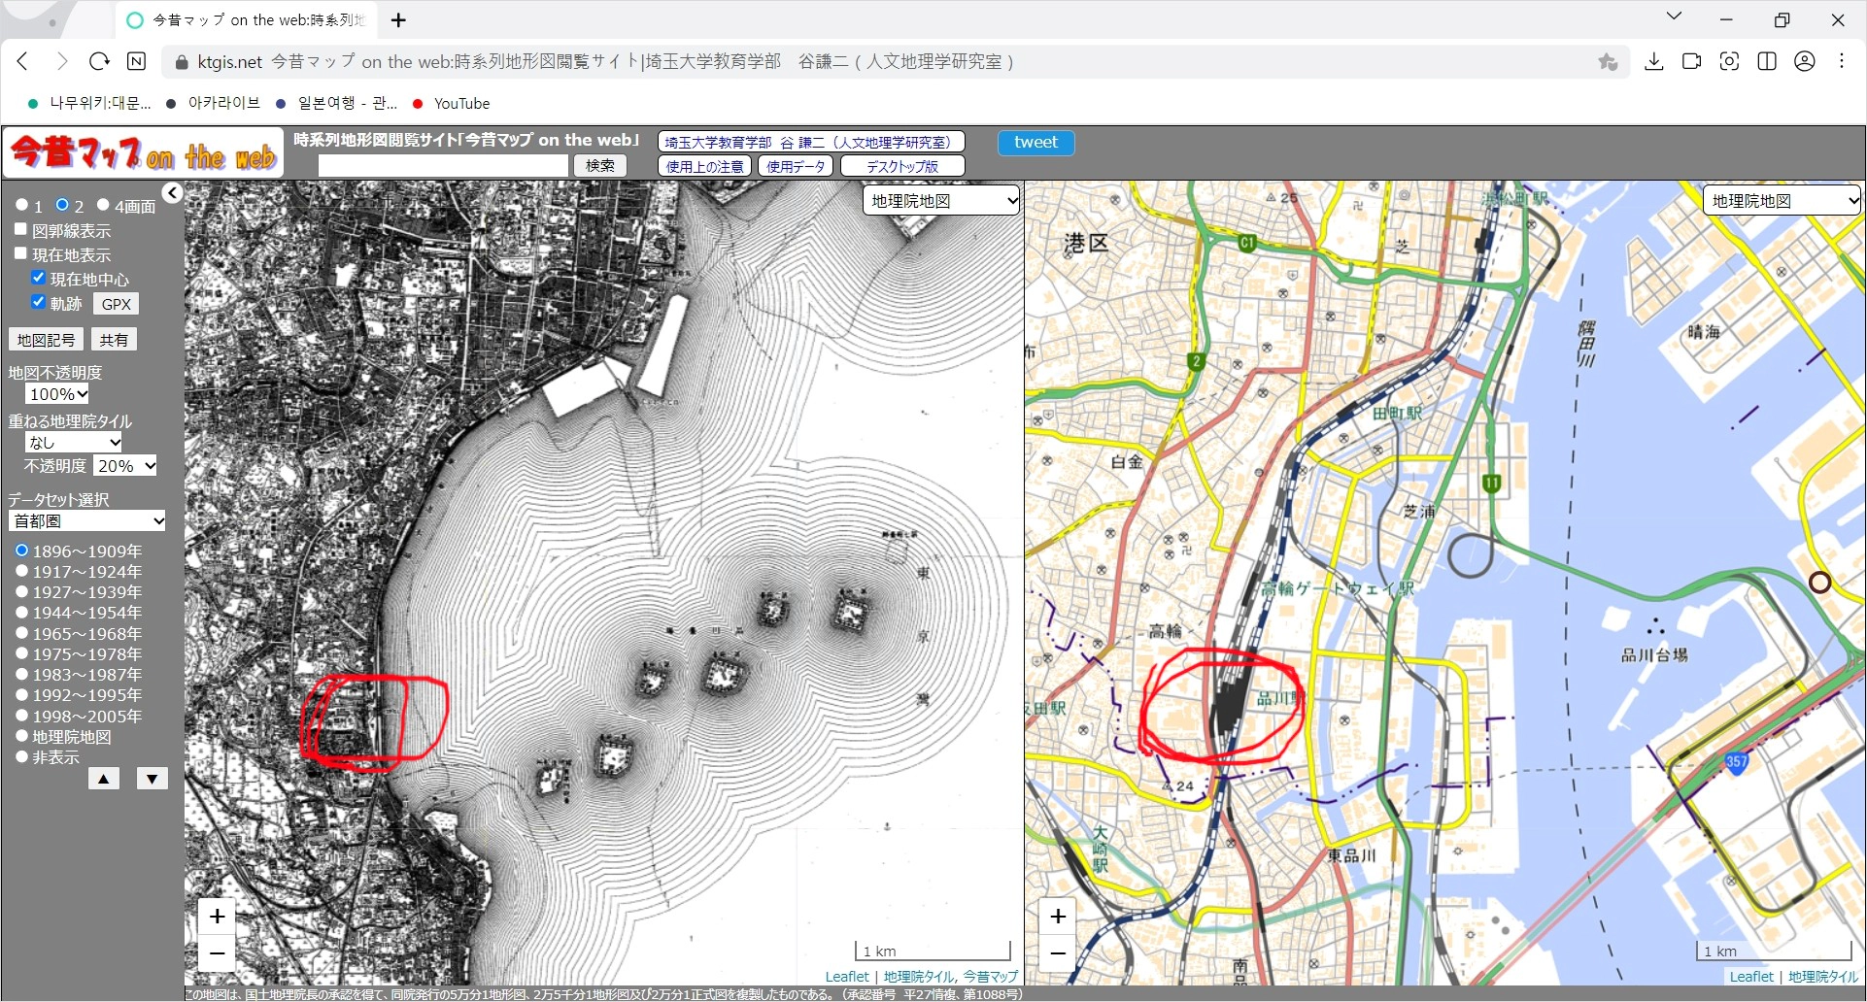Open the 不透明度 20% dropdown
The width and height of the screenshot is (1867, 1002).
click(125, 466)
